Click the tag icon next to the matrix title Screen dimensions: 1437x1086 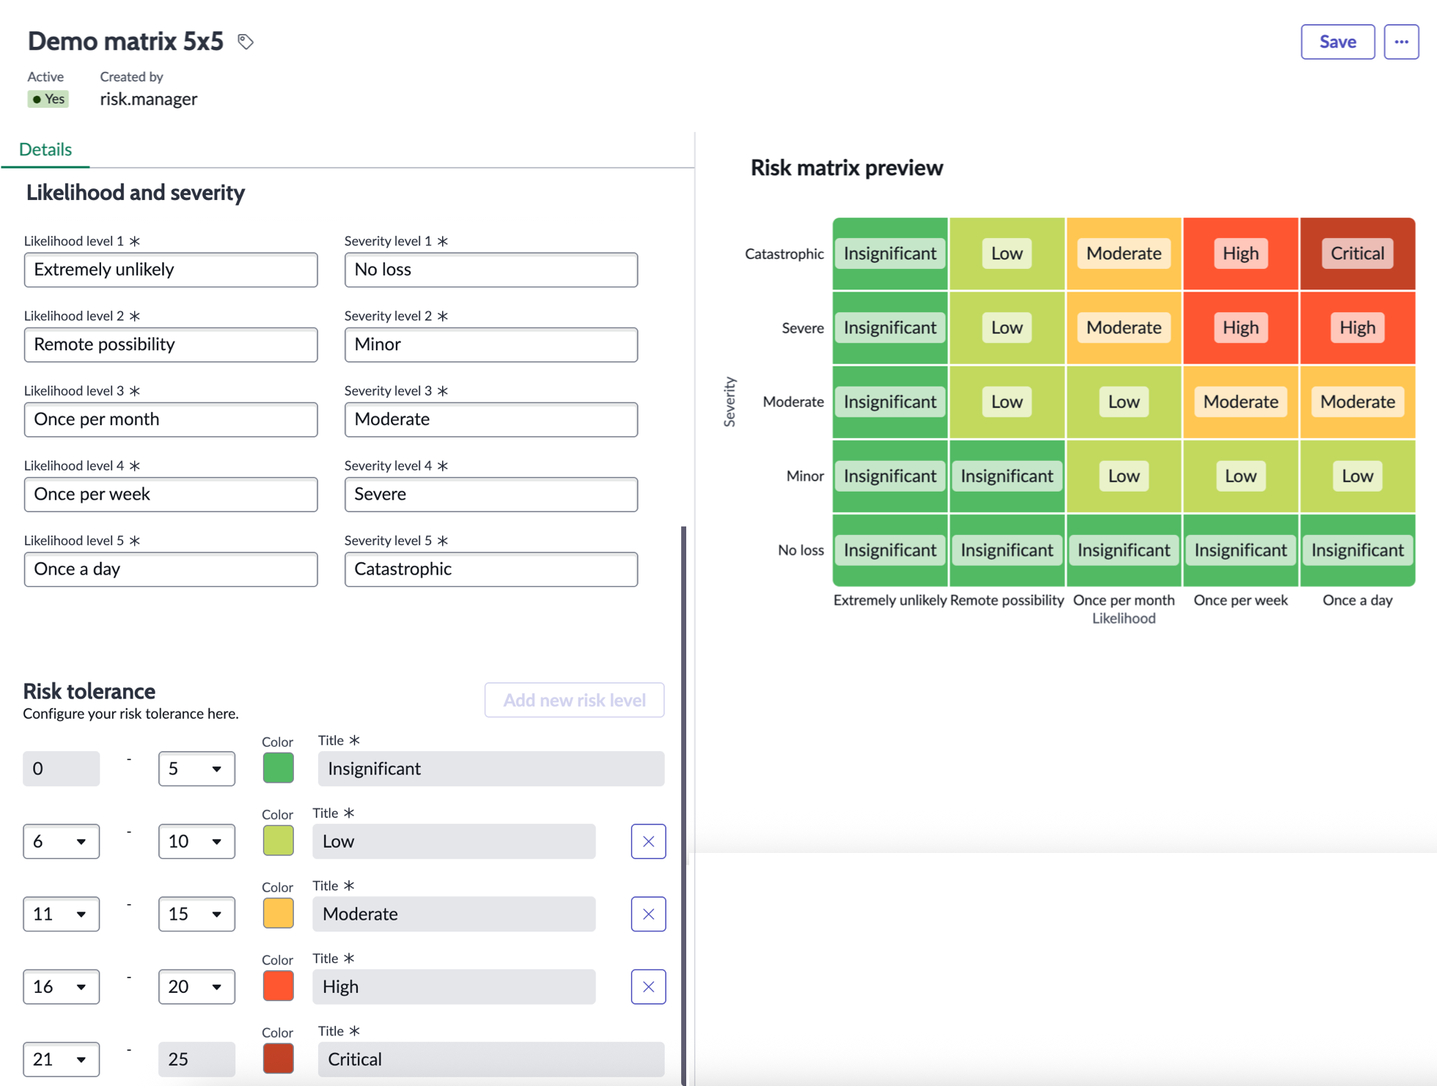point(246,42)
